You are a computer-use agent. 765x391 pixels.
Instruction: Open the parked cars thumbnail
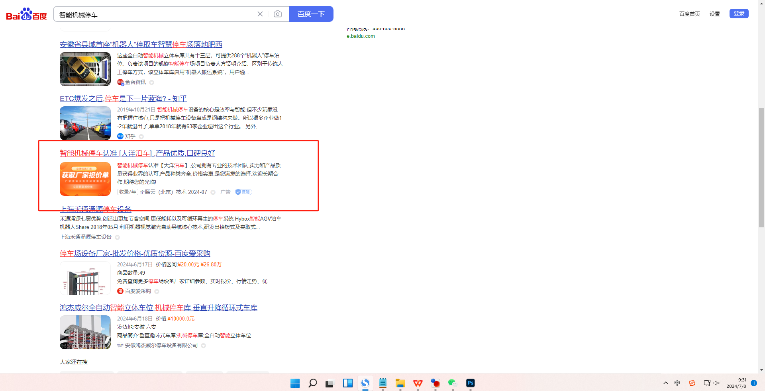[85, 123]
